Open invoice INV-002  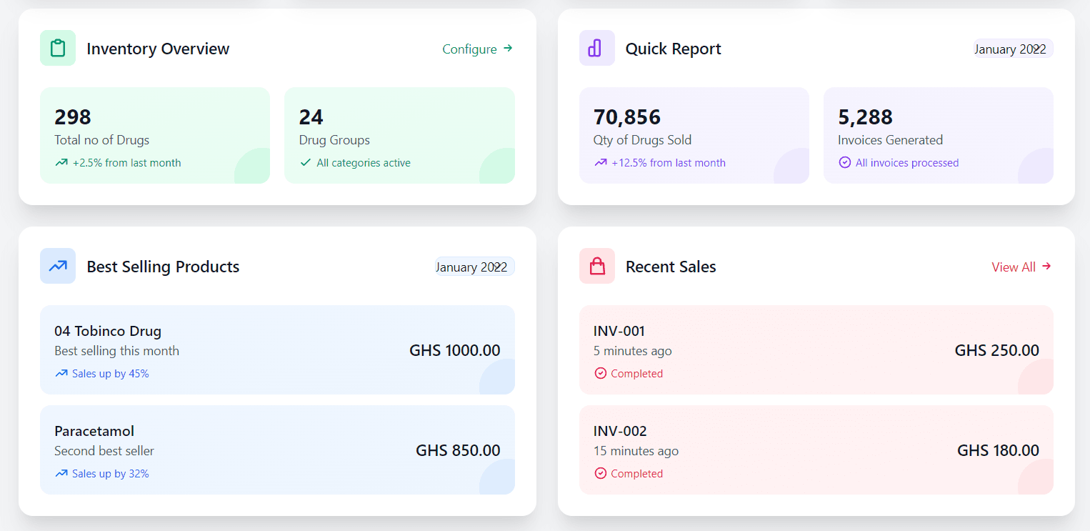tap(816, 450)
